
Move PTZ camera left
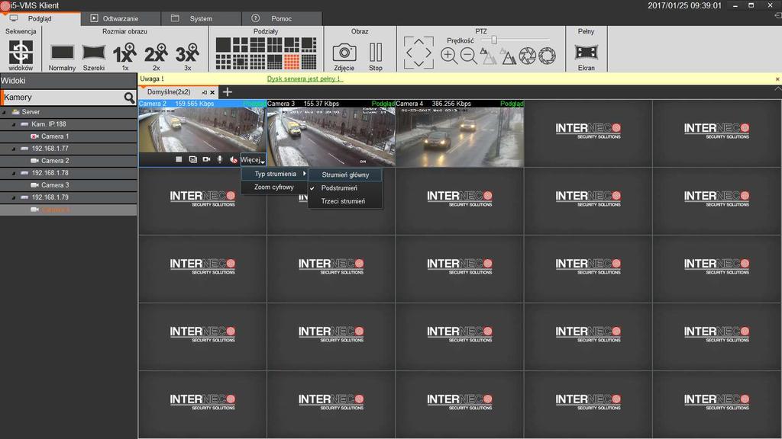click(409, 53)
